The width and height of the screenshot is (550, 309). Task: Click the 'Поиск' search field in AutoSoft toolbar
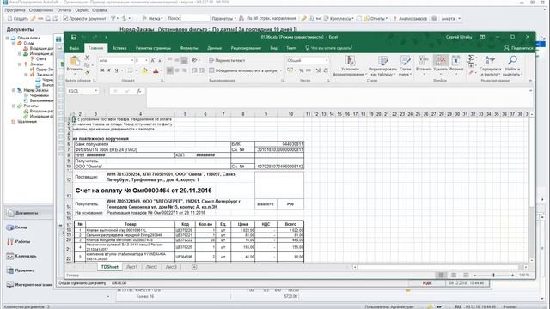tap(195, 19)
